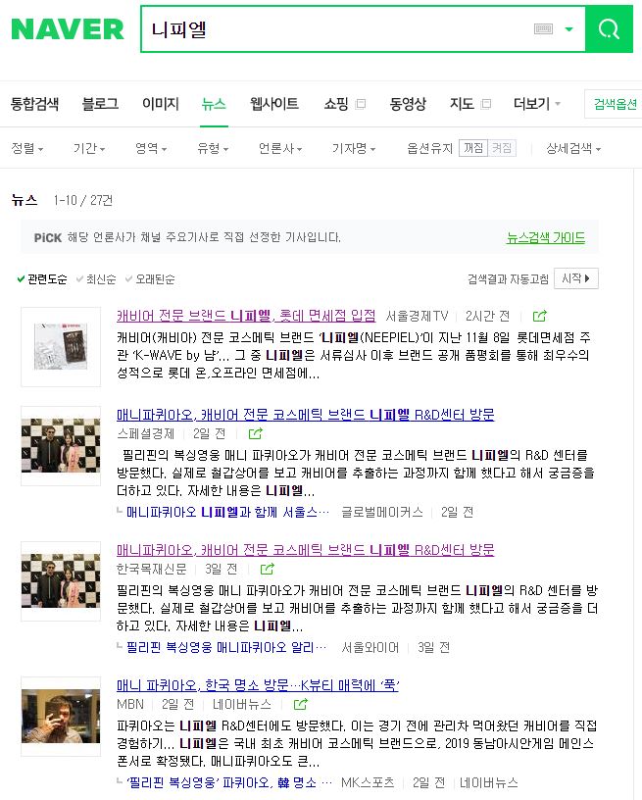
Task: Open the 기간 filter dropdown
Action: point(89,148)
